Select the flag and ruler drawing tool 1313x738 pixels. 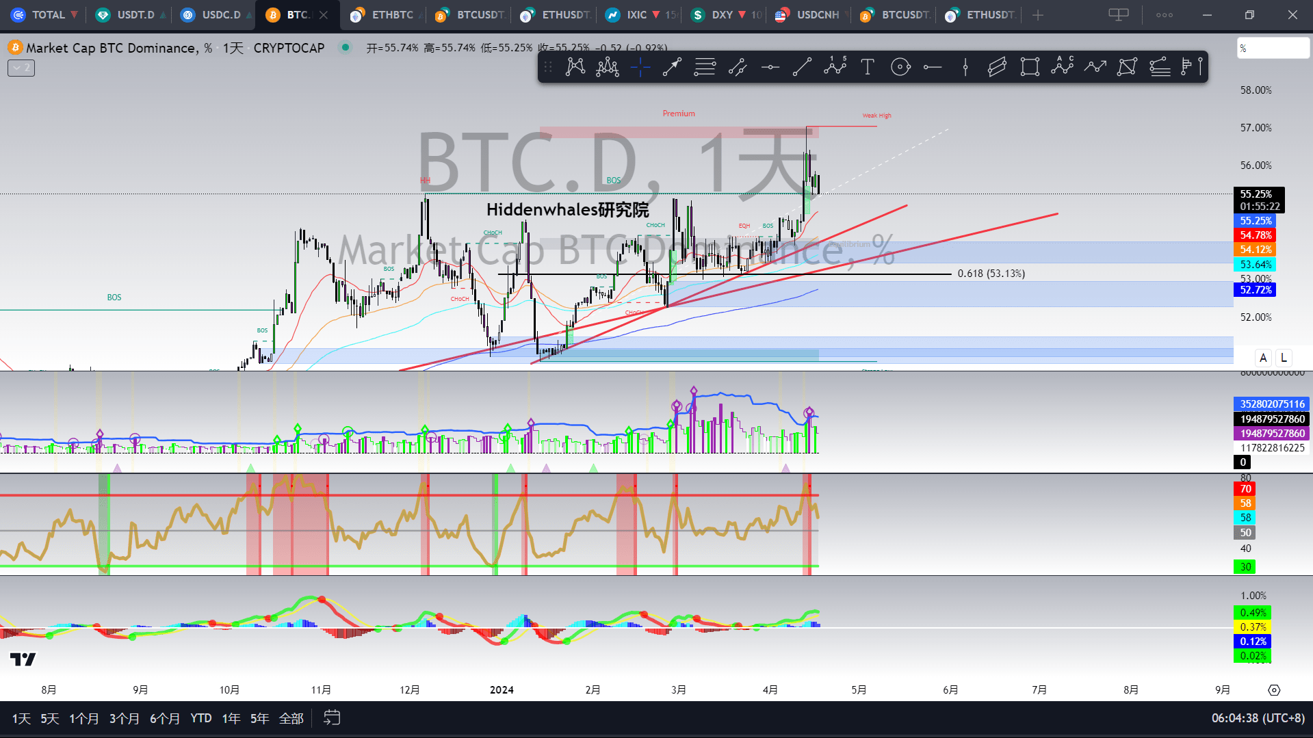click(1192, 67)
